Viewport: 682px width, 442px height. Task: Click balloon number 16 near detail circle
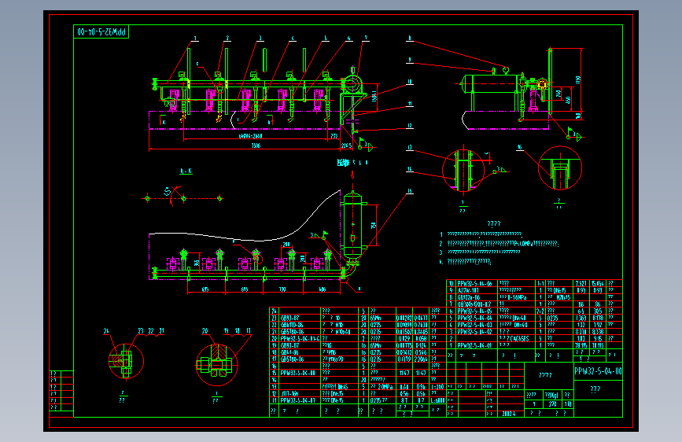(519, 147)
